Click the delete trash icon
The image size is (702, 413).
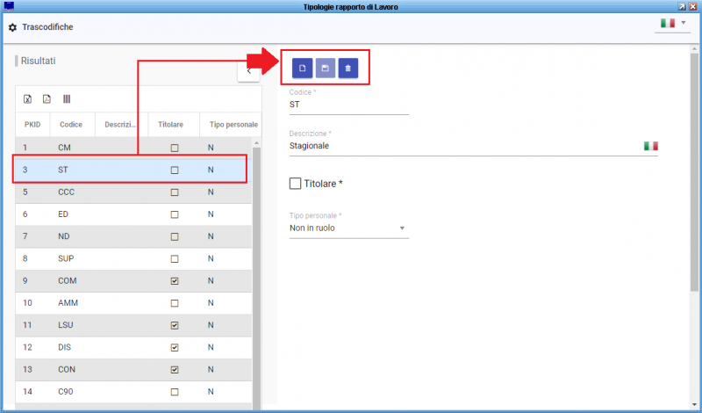pos(347,69)
